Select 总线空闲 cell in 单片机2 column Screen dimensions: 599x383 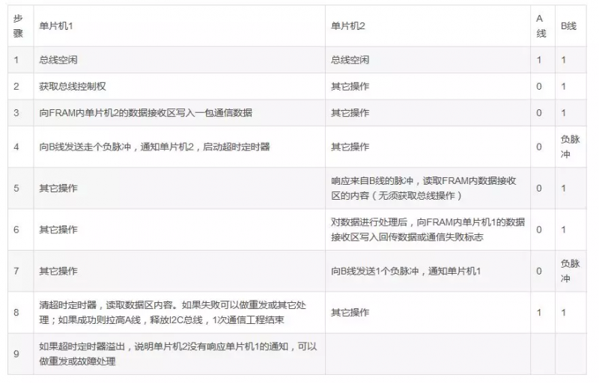click(350, 60)
